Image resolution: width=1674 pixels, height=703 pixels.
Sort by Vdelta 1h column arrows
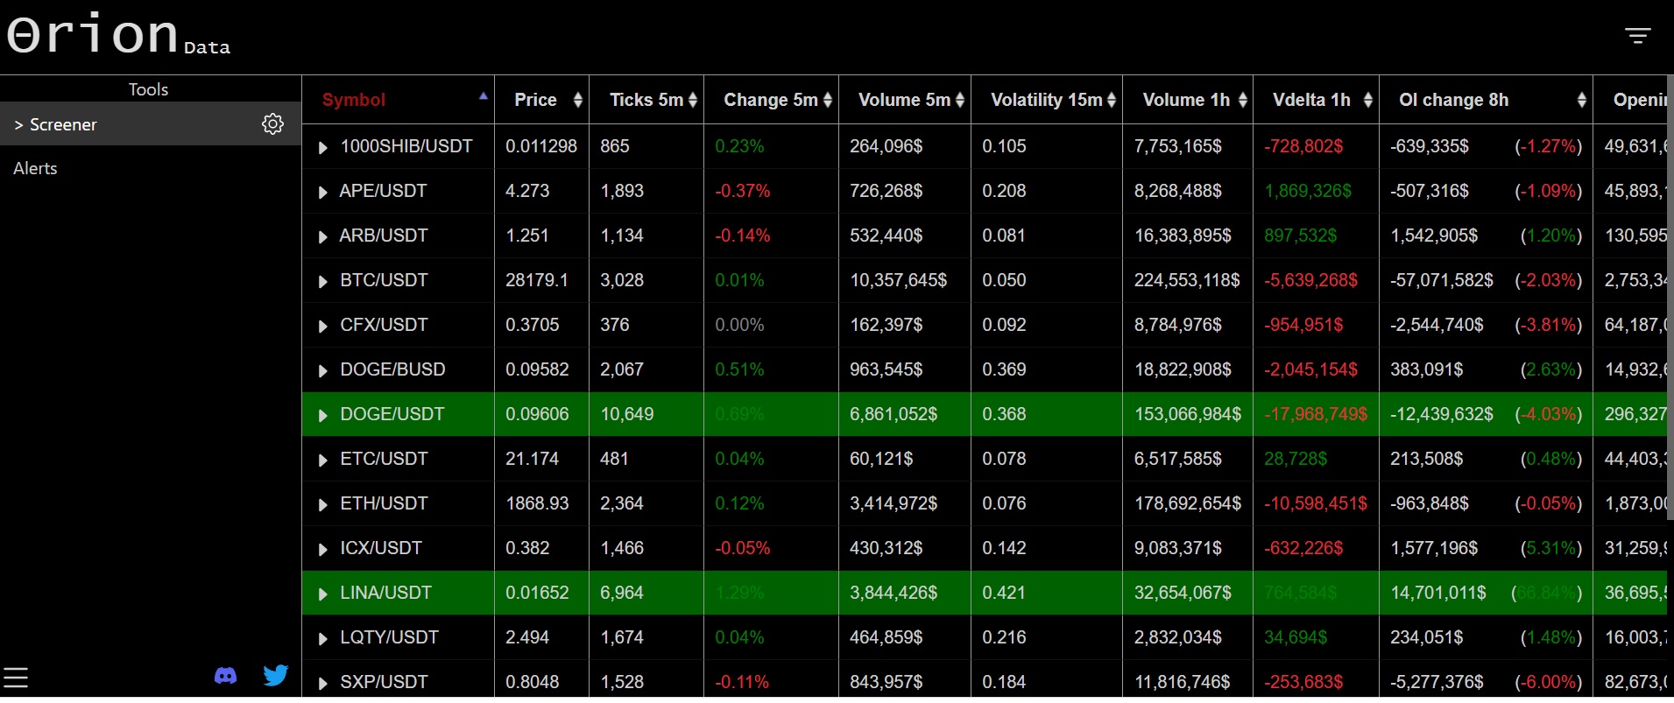(x=1368, y=100)
